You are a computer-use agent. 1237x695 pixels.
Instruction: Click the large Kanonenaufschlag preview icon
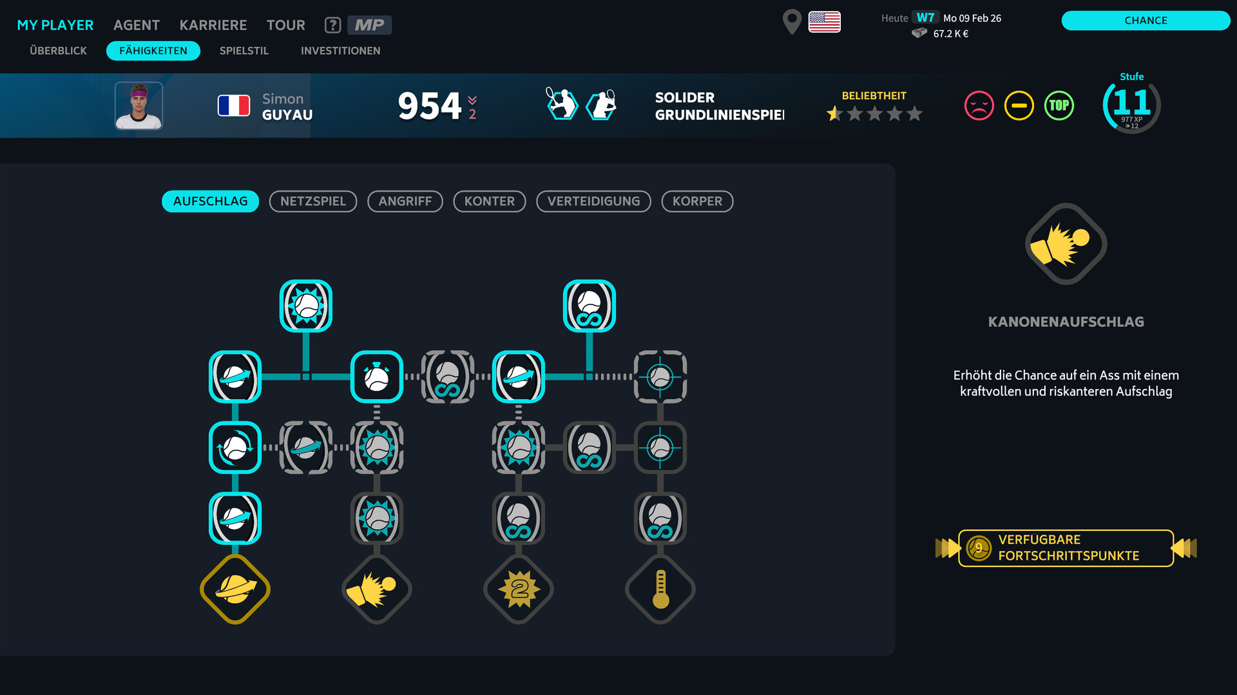click(1066, 244)
